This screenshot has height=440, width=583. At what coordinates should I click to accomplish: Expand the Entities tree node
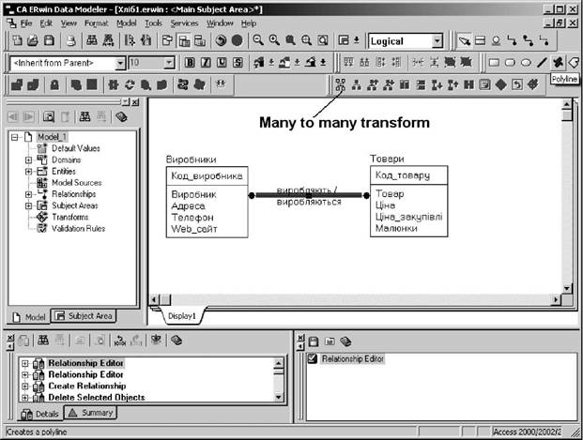[29, 171]
